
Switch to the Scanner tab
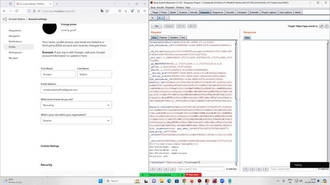(183, 12)
